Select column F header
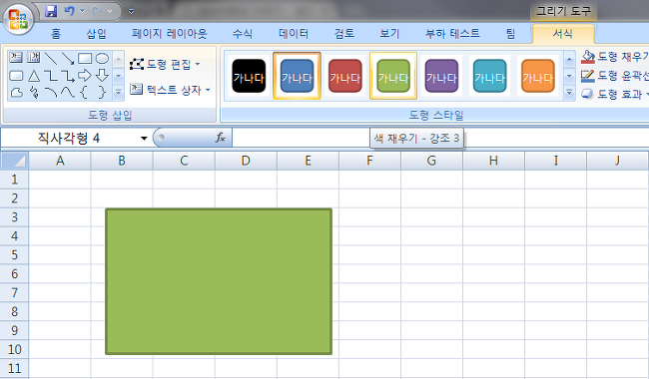649x379 pixels. tap(369, 161)
